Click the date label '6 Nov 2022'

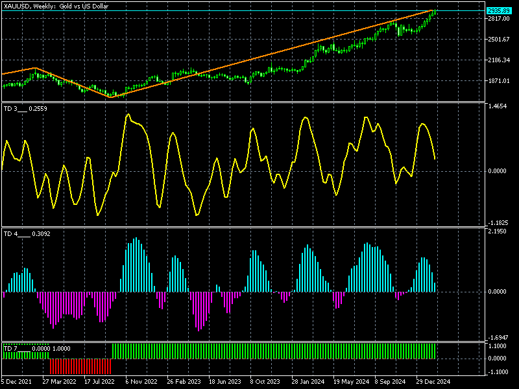pos(141,382)
